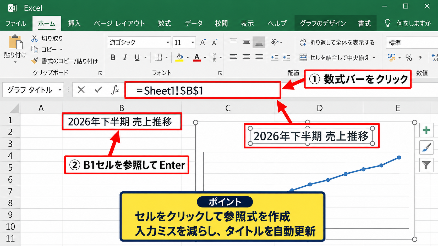This screenshot has height=246, width=438.
Task: Toggle bottom vertical alignment button
Action: click(x=259, y=42)
